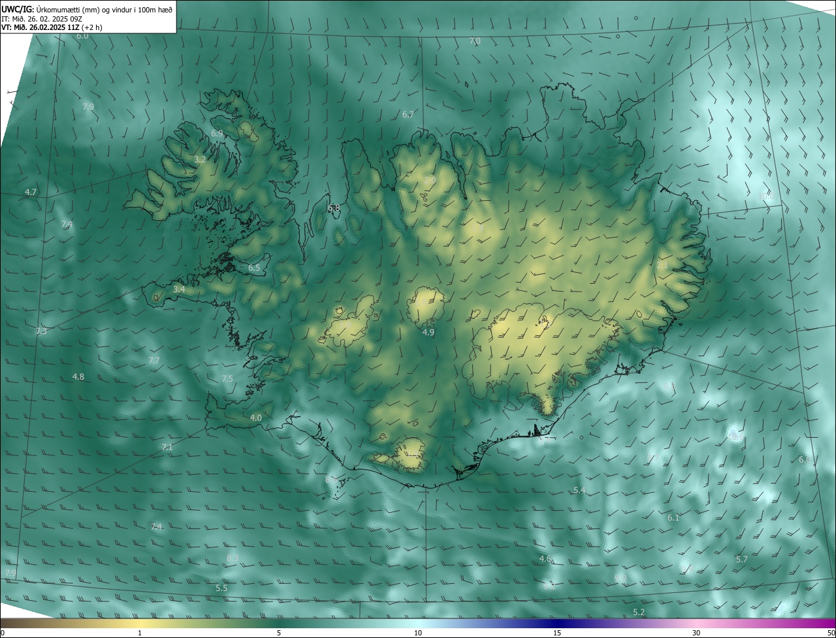Click the 7.3 value label on the map

41,331
